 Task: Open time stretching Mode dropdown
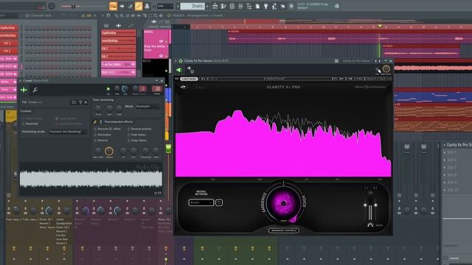click(x=147, y=106)
